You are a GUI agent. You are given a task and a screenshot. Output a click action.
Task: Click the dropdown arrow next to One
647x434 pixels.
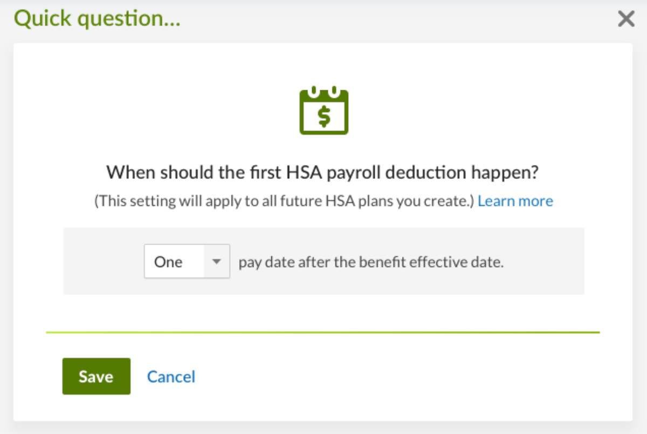pos(216,261)
